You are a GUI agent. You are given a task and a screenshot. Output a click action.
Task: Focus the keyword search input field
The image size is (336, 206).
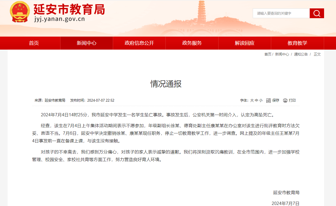click(x=281, y=13)
